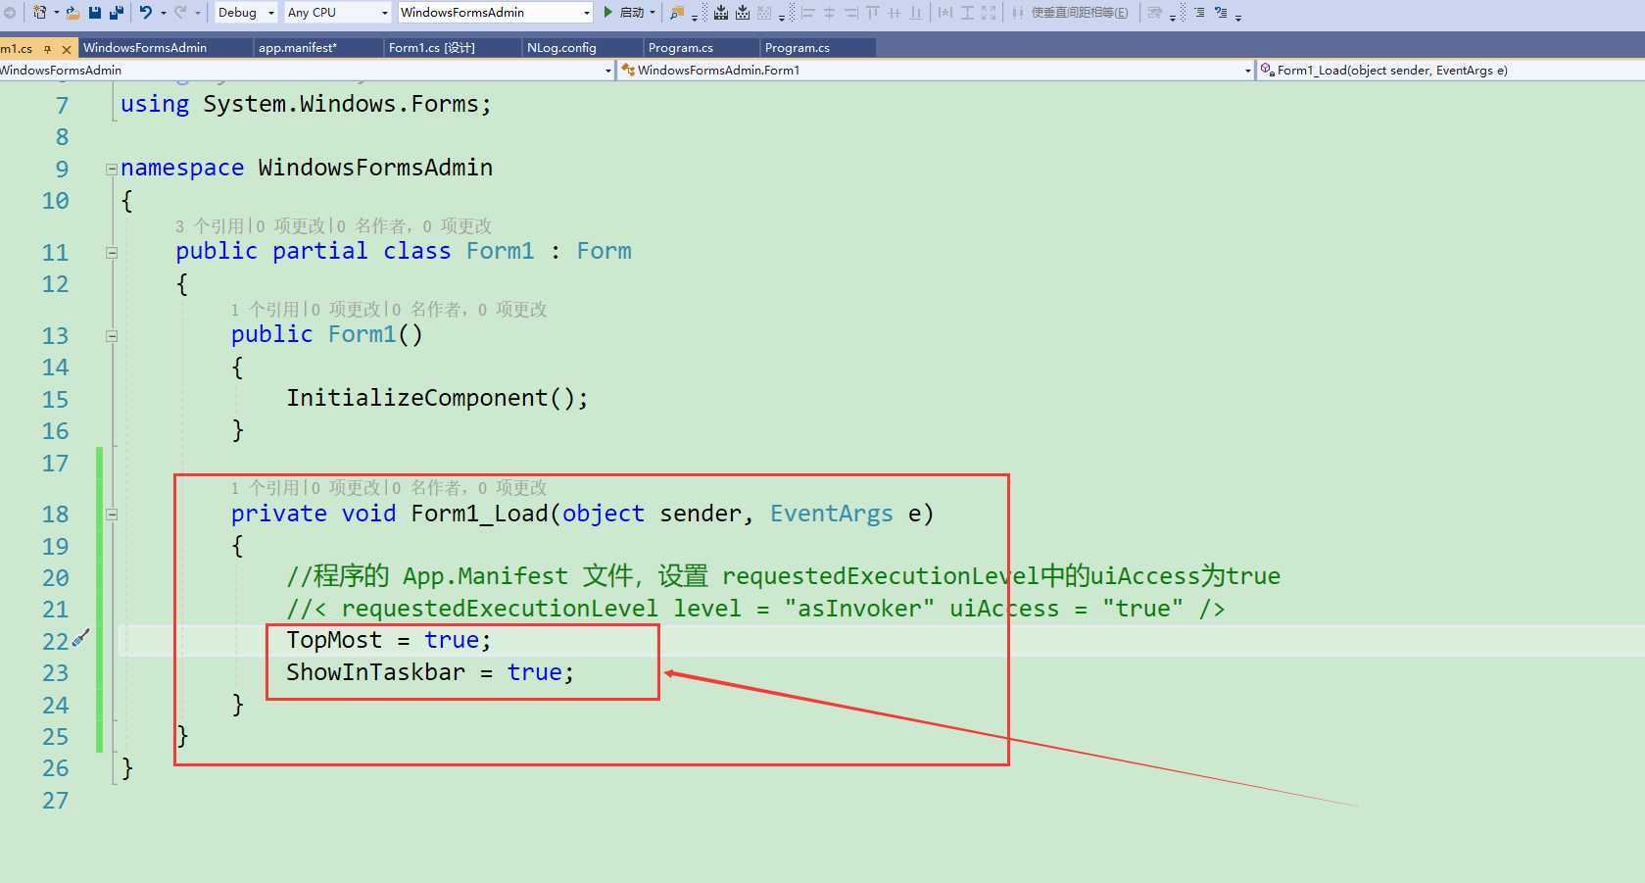Viewport: 1645px width, 883px height.
Task: Open the Form1_Load member navigation dropdown
Action: coord(1451,71)
